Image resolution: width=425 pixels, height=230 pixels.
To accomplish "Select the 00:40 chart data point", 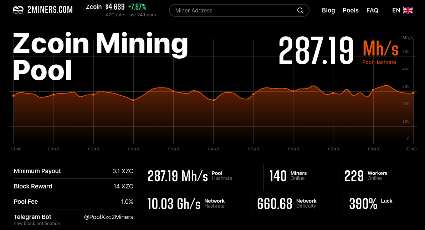I will tap(53, 95).
